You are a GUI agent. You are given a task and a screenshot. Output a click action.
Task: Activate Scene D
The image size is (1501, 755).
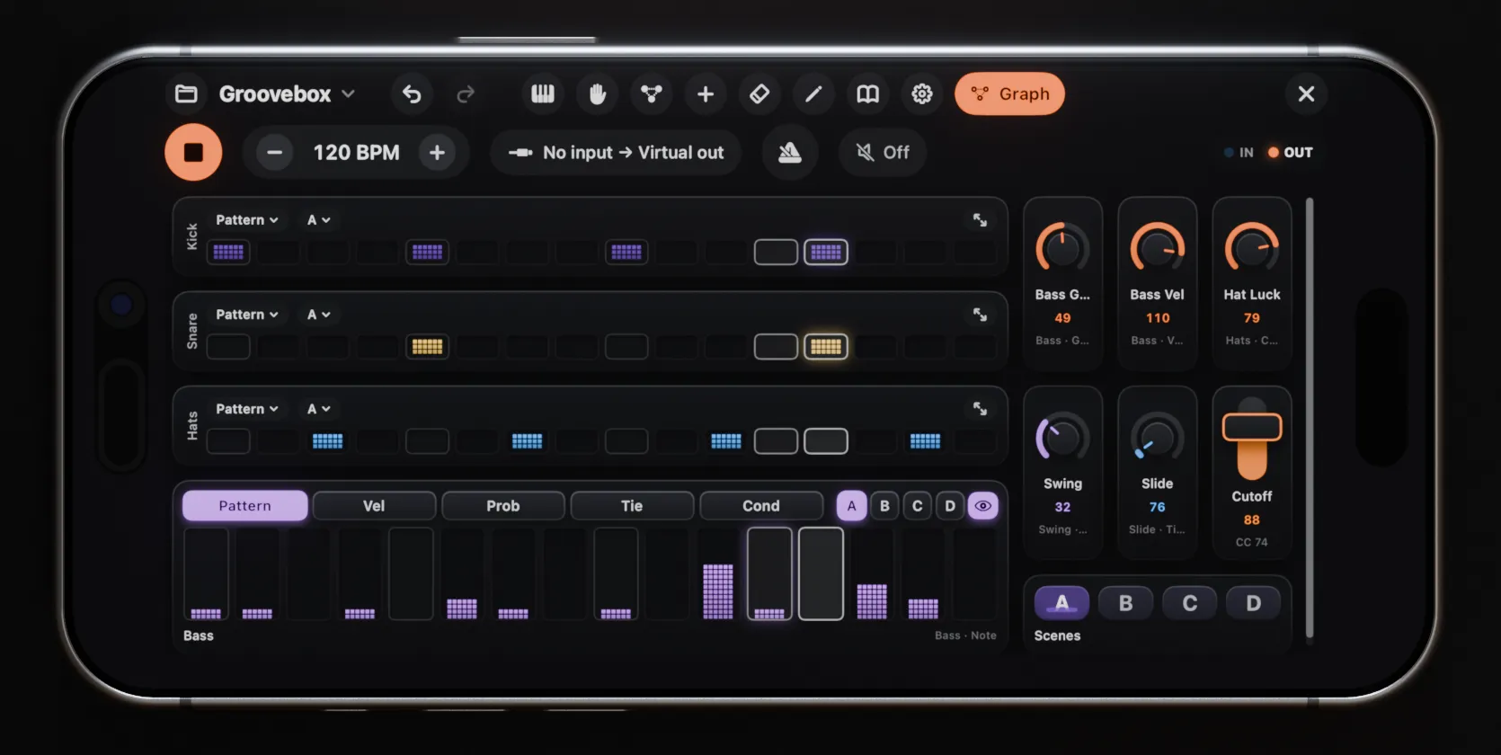pyautogui.click(x=1253, y=603)
